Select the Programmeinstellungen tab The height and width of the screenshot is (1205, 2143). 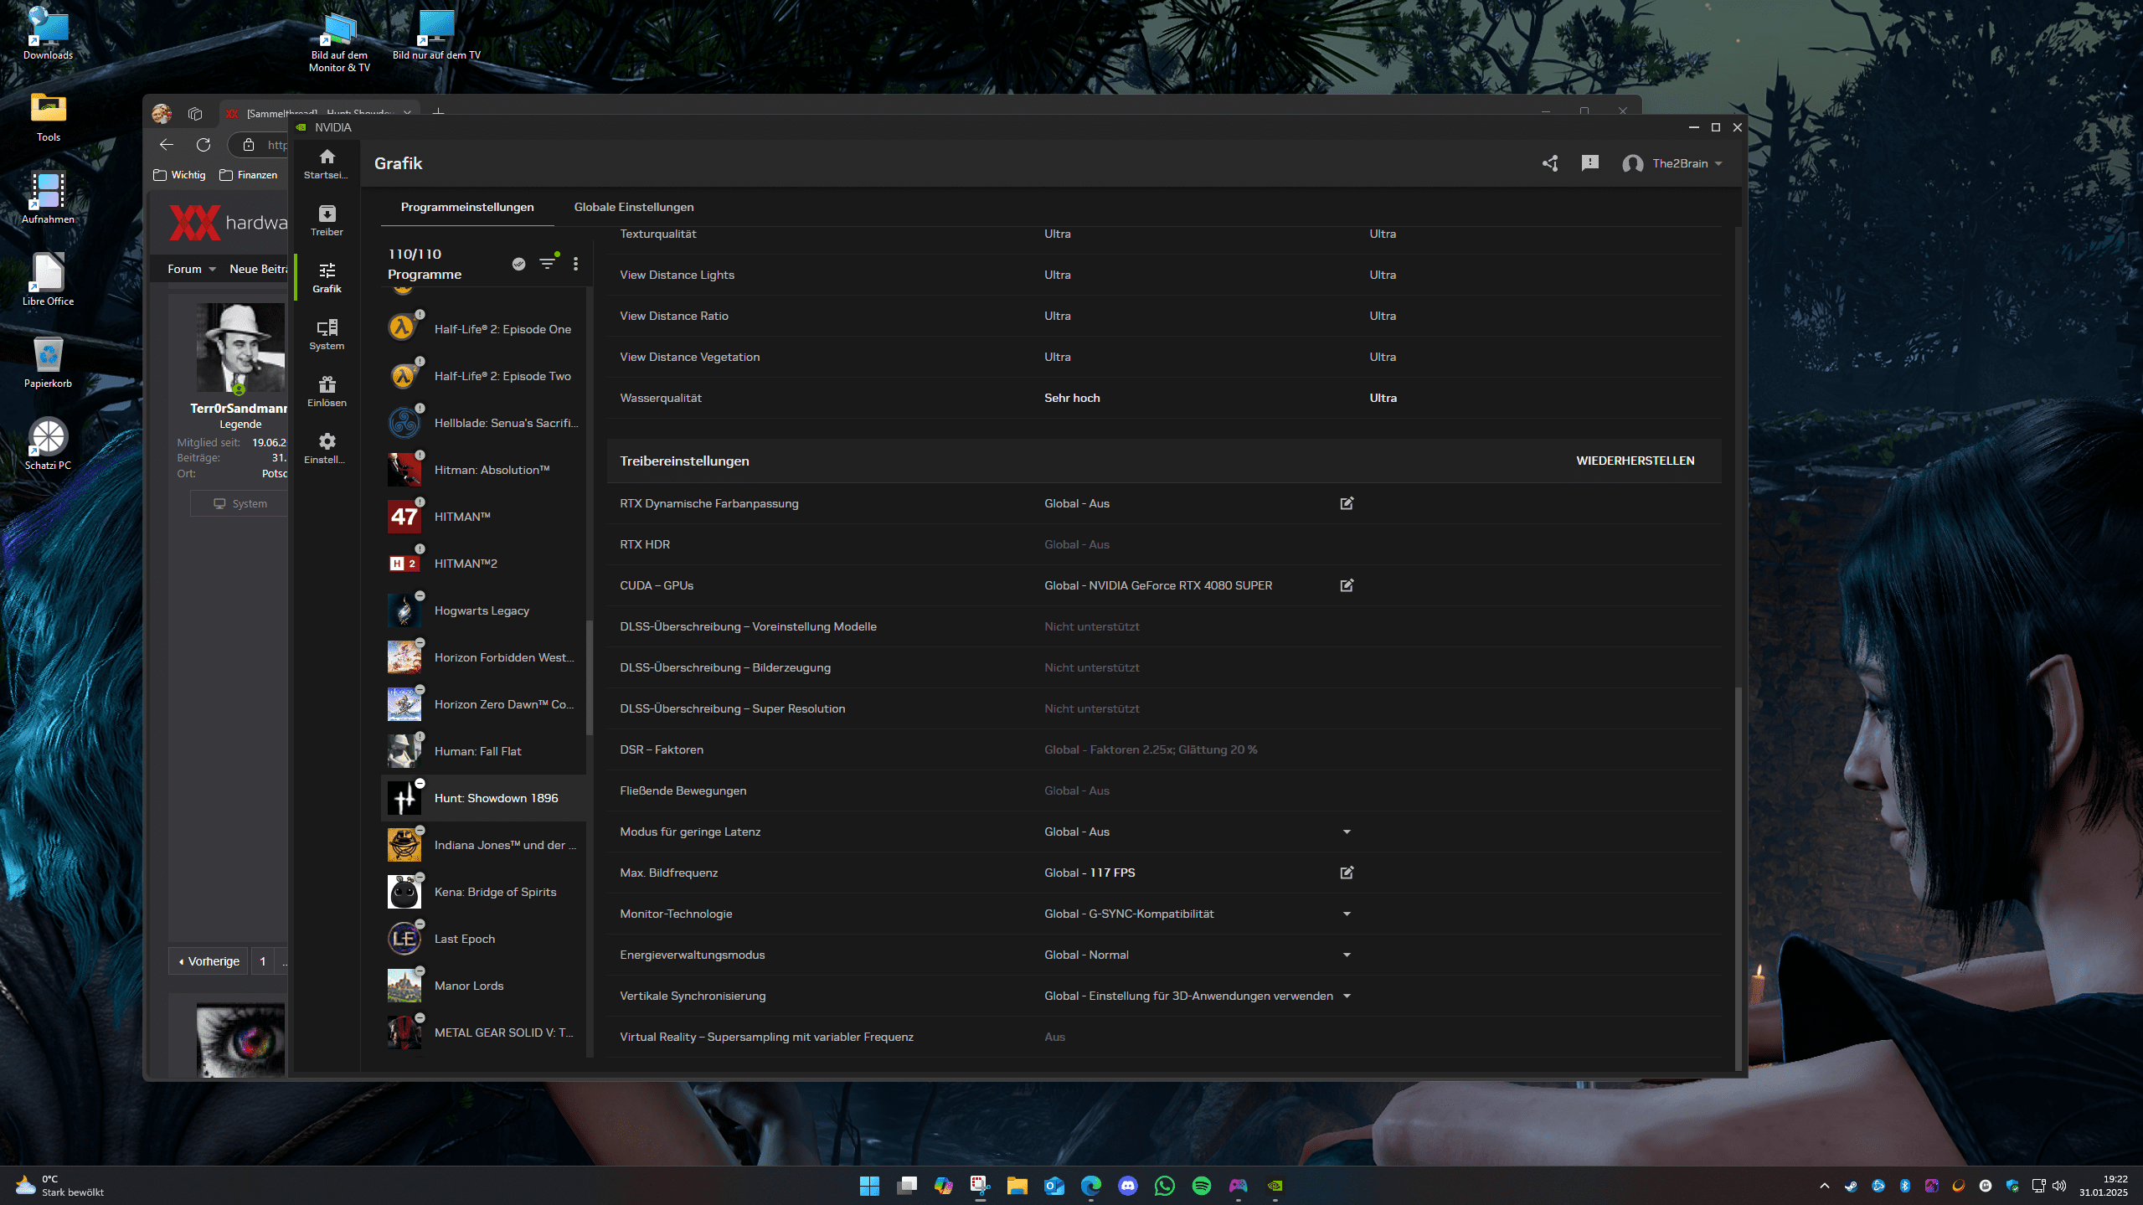point(466,207)
